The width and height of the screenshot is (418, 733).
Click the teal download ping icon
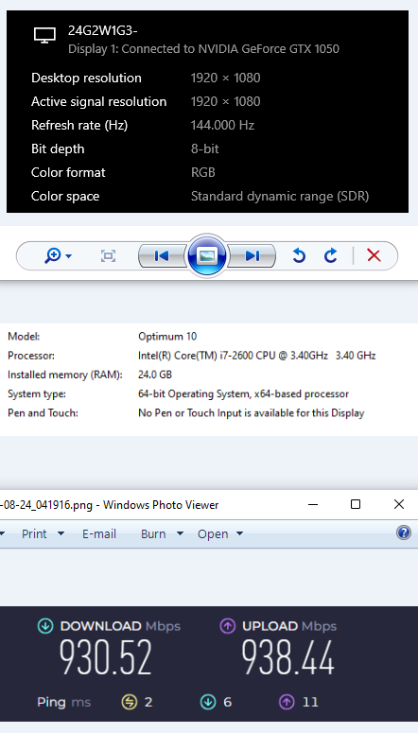point(208,702)
